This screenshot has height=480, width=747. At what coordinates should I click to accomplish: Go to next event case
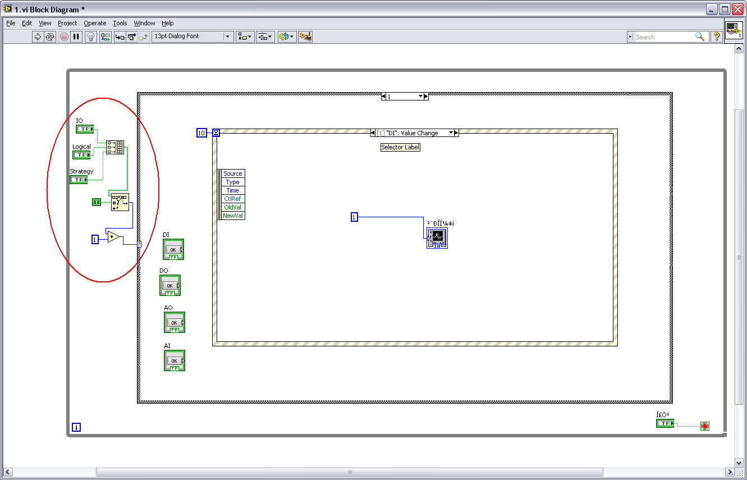pyautogui.click(x=456, y=133)
